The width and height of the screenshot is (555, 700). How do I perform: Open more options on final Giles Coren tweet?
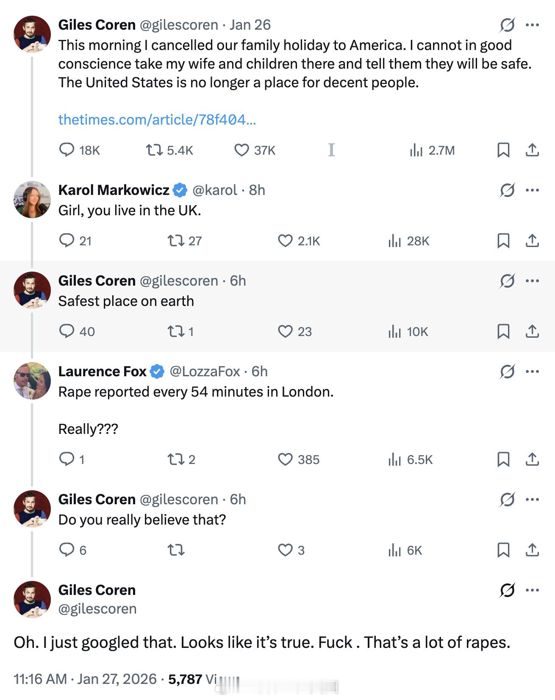(x=532, y=590)
